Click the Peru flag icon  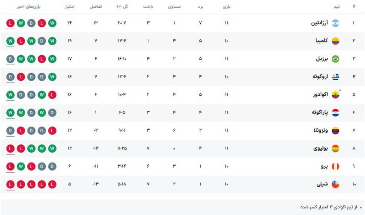335,166
